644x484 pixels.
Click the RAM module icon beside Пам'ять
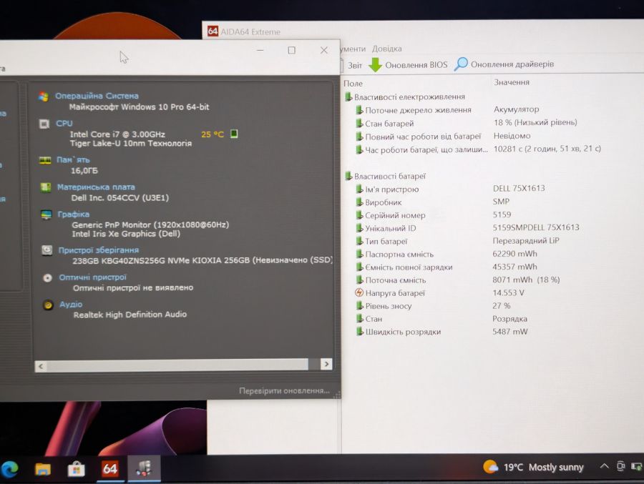[45, 160]
